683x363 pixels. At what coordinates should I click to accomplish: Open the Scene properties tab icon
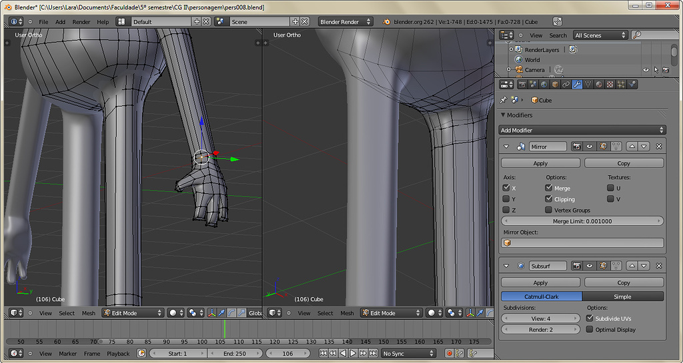533,85
